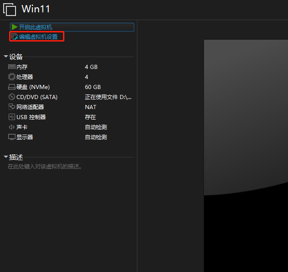Open the 编辑虚拟机设置 link
Screen dimensions: 288x272
(38, 37)
